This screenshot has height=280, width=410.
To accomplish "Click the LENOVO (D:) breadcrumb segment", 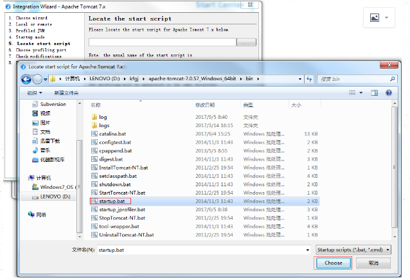I will point(105,78).
